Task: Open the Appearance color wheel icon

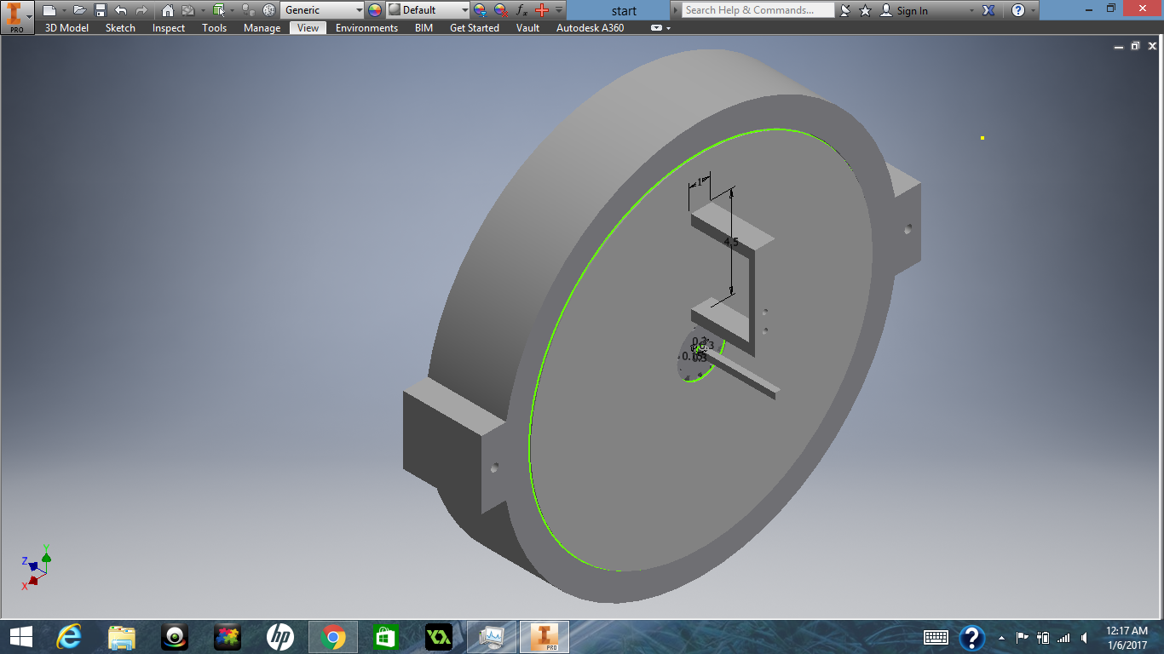Action: 375,10
